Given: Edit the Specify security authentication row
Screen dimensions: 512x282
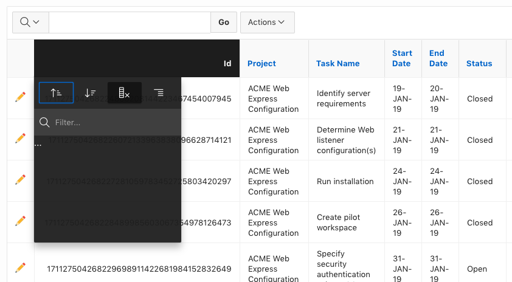Looking at the screenshot, I should (21, 267).
